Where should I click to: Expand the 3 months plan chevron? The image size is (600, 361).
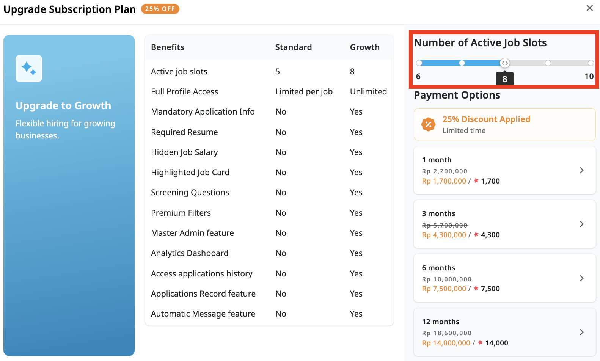tap(581, 224)
